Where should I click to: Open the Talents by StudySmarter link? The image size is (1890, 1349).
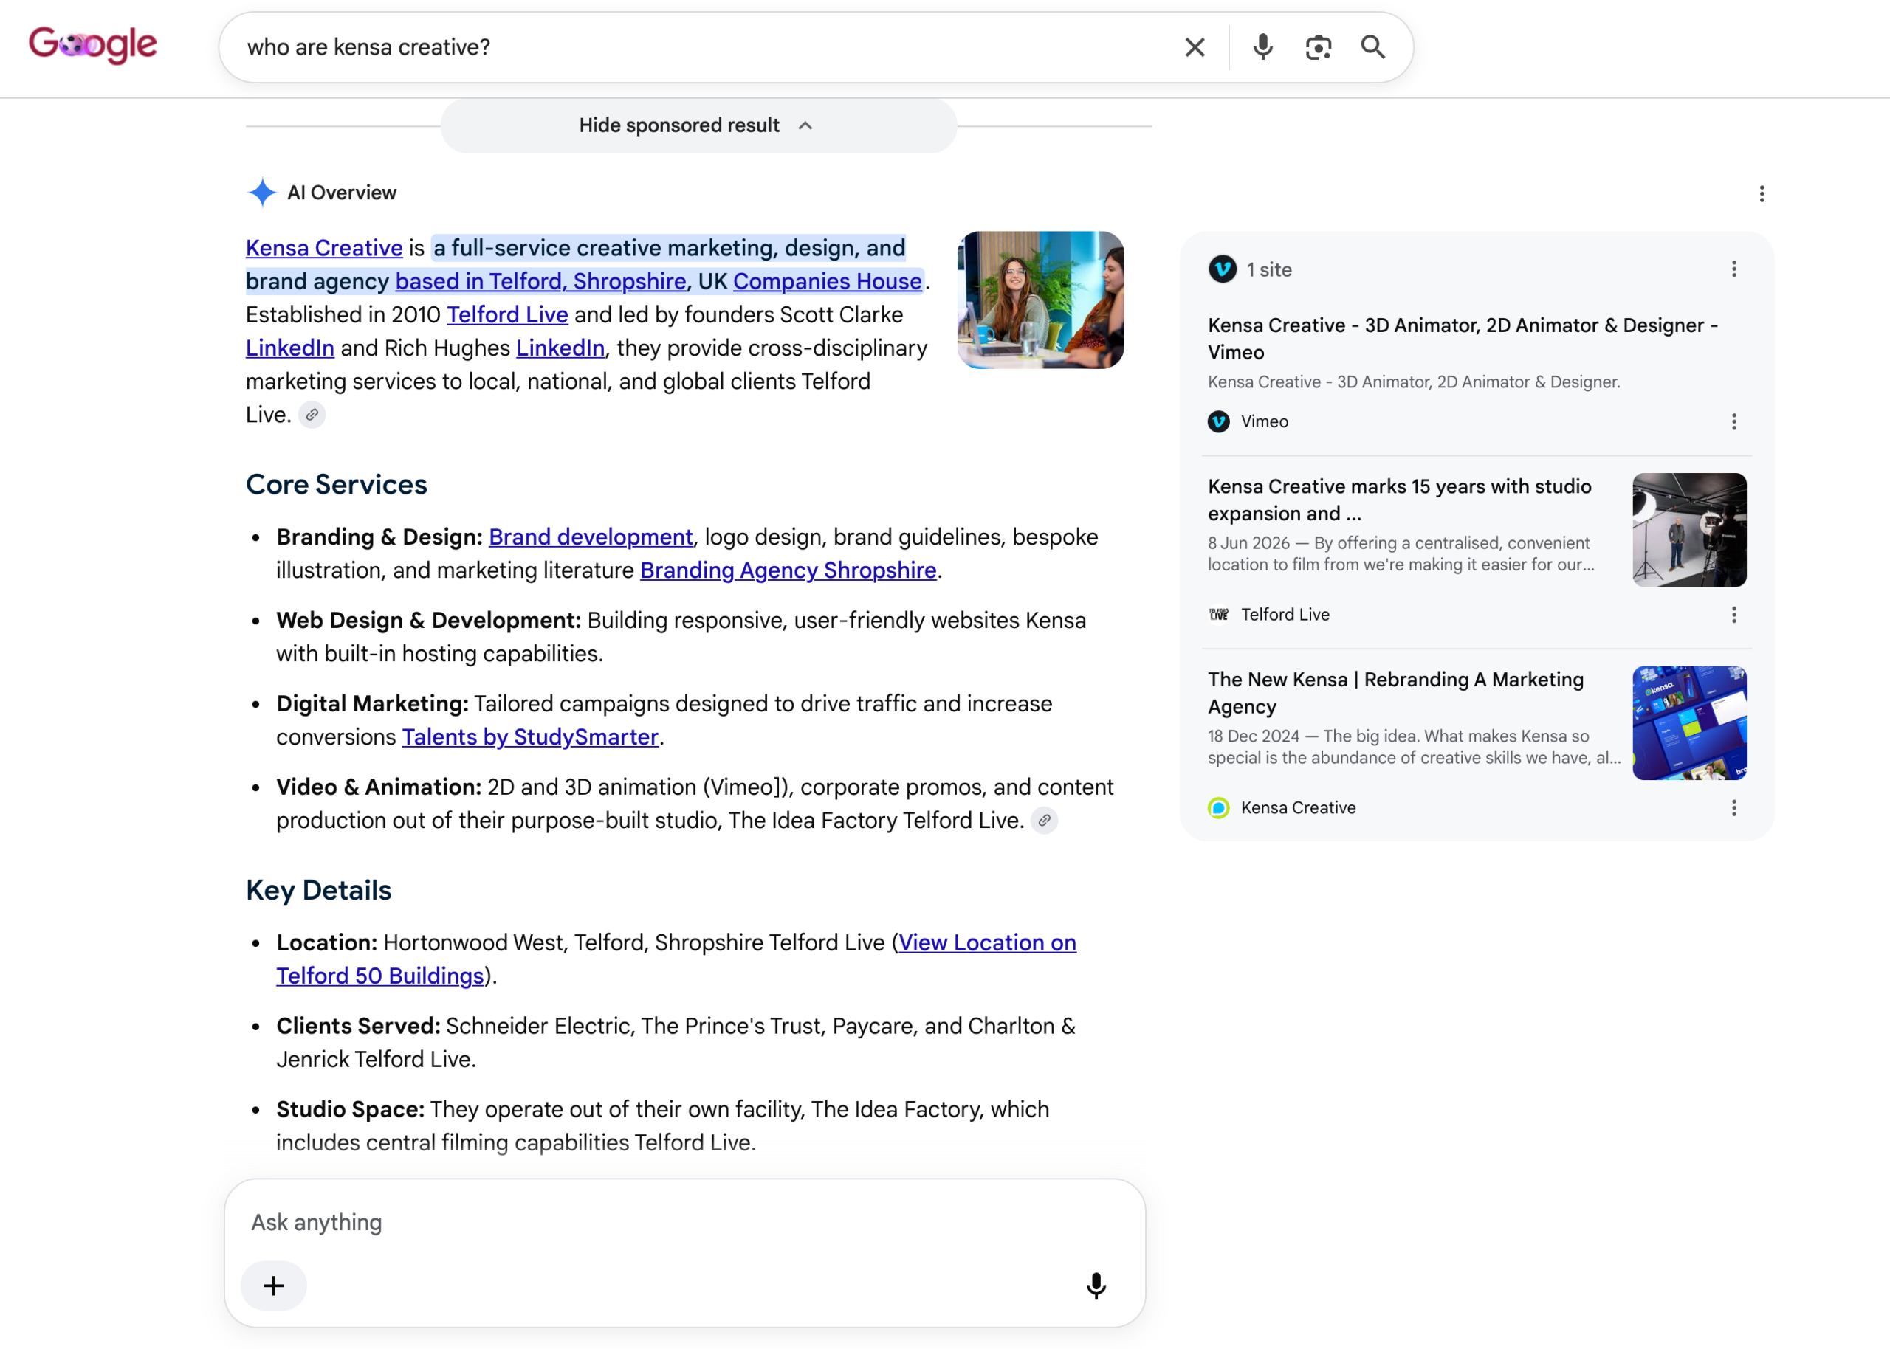point(530,738)
